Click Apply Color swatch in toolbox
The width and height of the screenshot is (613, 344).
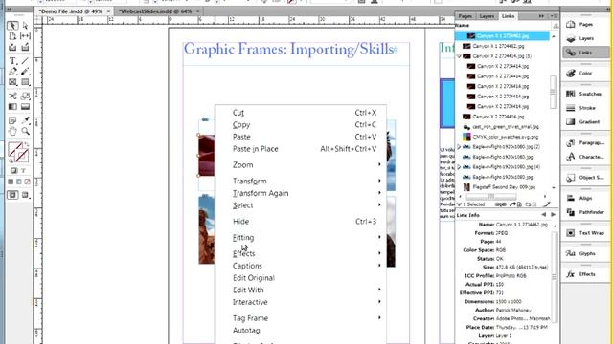pos(11,182)
